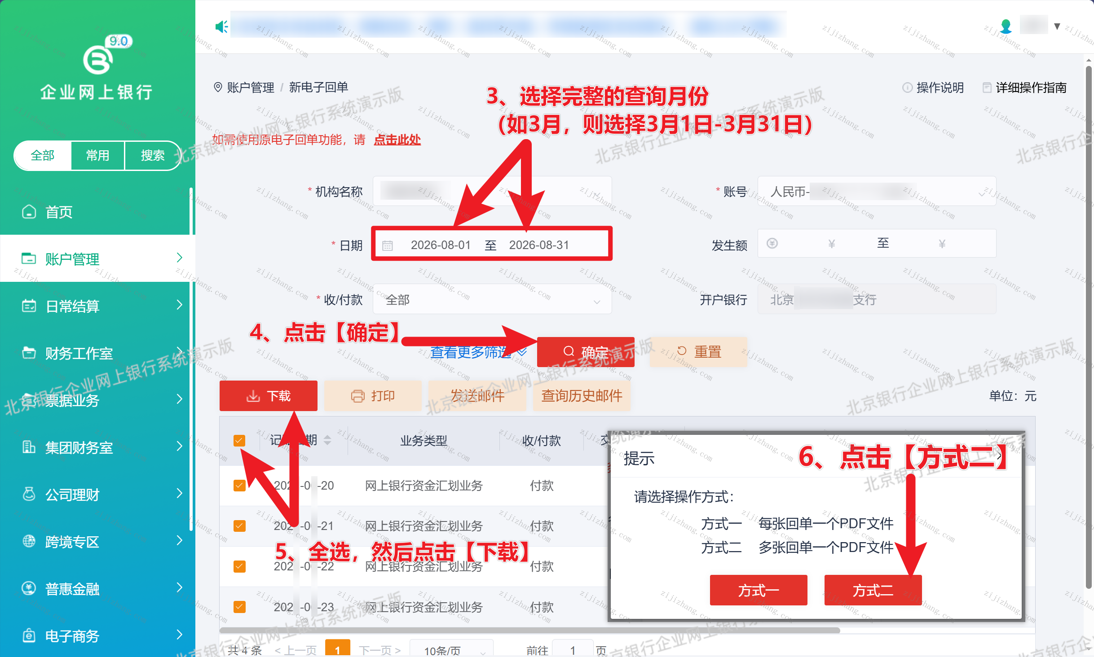Switch to the 常用 sidebar tab
This screenshot has height=657, width=1094.
click(97, 156)
